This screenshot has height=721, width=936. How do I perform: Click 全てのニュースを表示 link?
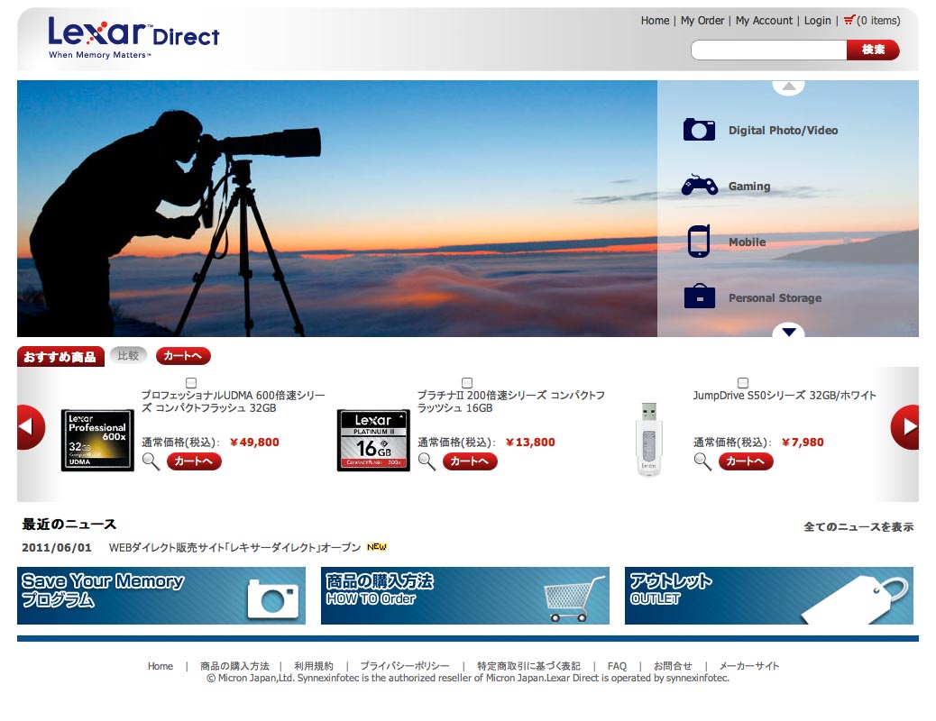(858, 526)
